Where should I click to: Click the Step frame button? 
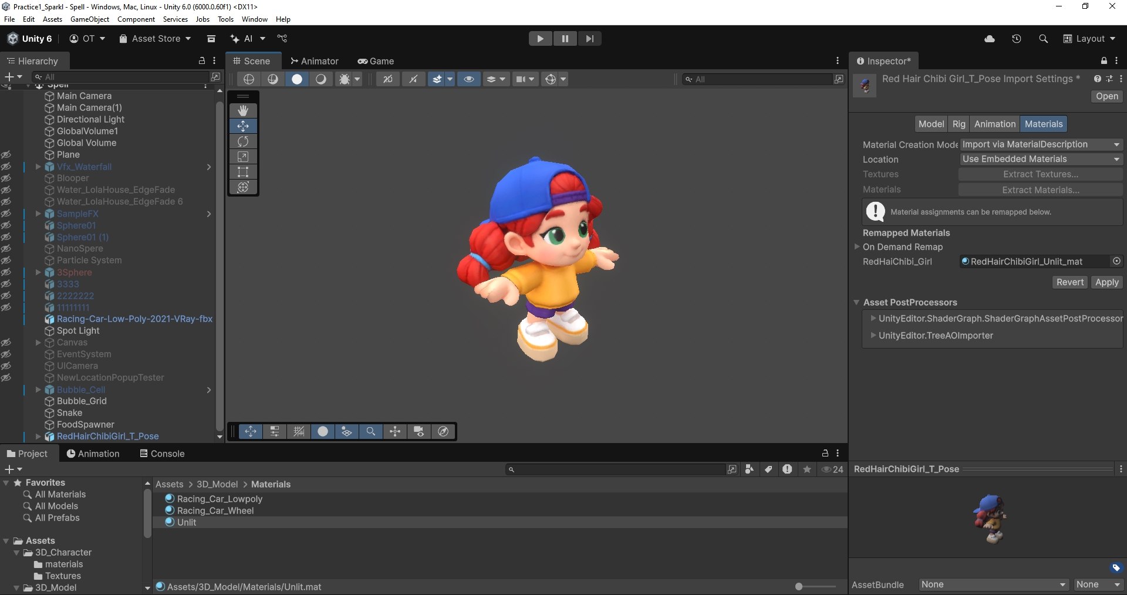pos(589,39)
